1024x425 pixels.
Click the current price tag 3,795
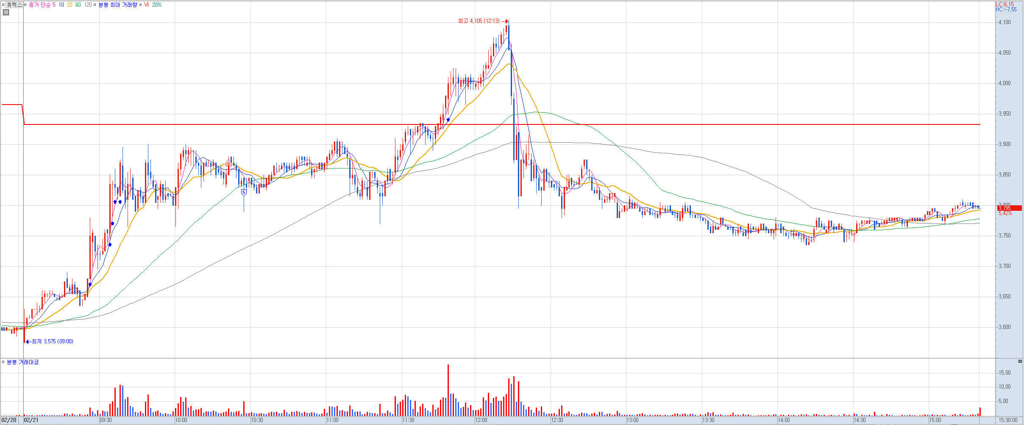pyautogui.click(x=1009, y=208)
